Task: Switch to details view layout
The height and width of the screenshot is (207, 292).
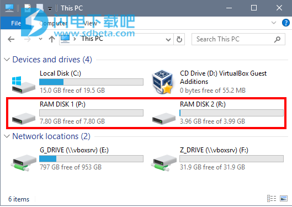Action: point(272,198)
